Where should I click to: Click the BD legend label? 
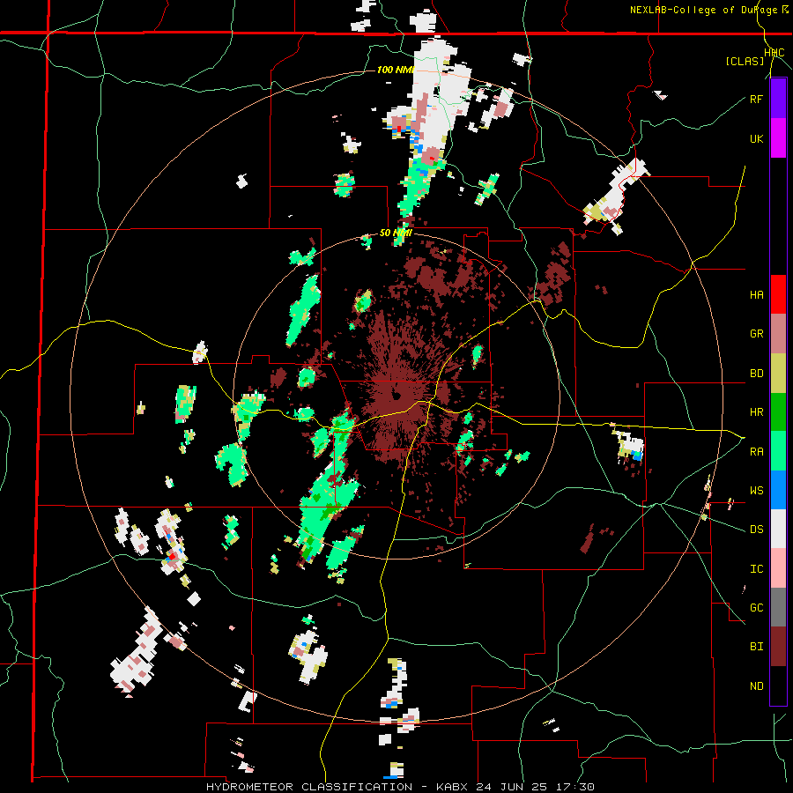point(756,374)
